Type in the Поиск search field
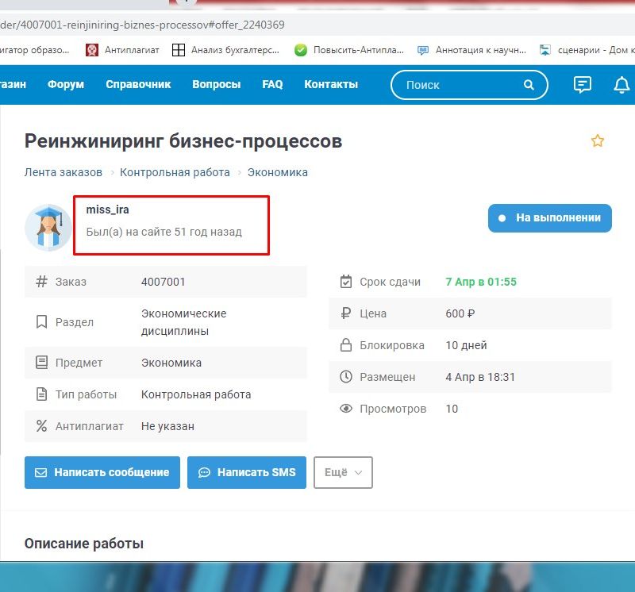Viewport: 635px width, 592px height. [456, 85]
